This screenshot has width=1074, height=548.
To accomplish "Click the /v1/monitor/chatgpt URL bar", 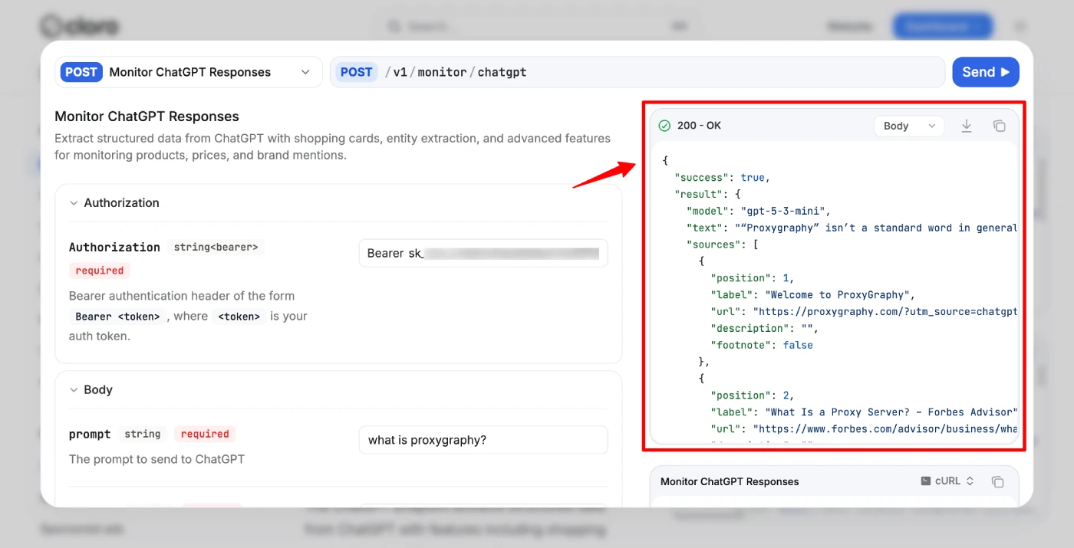I will tap(637, 72).
